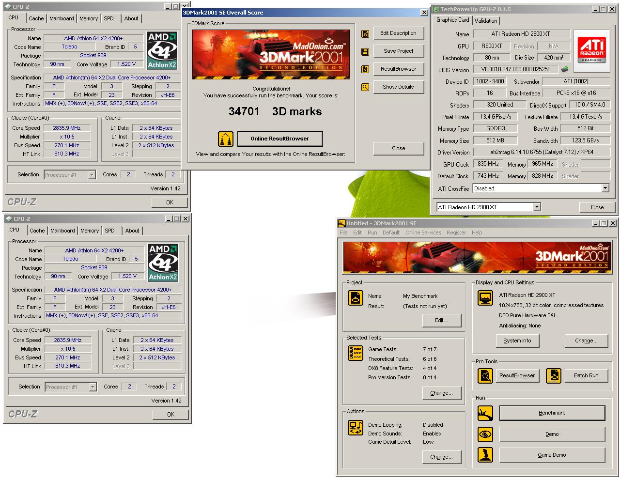Click the Demo button in the Run group
Screen dimensions: 620x496
click(x=552, y=434)
